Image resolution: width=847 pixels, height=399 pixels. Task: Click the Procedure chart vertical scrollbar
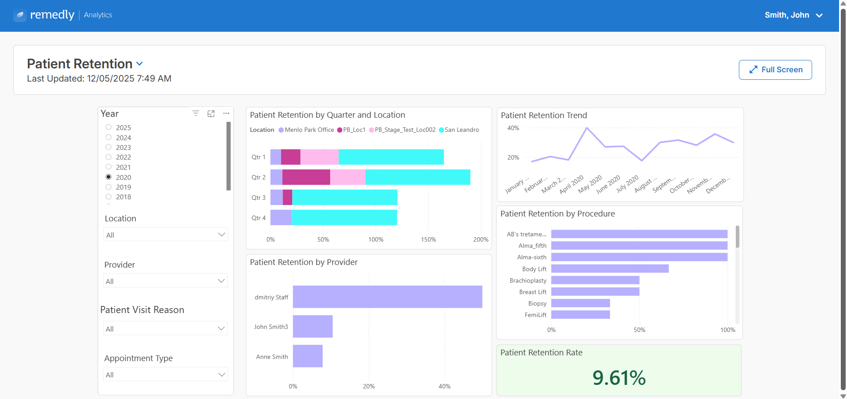tap(737, 237)
